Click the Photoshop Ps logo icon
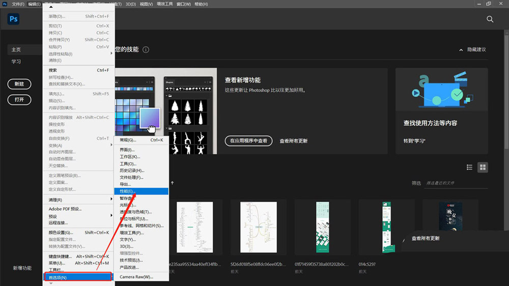Viewport: 509px width, 286px height. click(14, 19)
